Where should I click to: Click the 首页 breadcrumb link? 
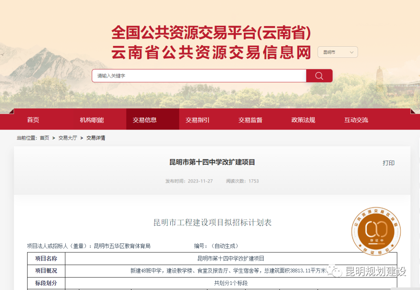[44, 138]
